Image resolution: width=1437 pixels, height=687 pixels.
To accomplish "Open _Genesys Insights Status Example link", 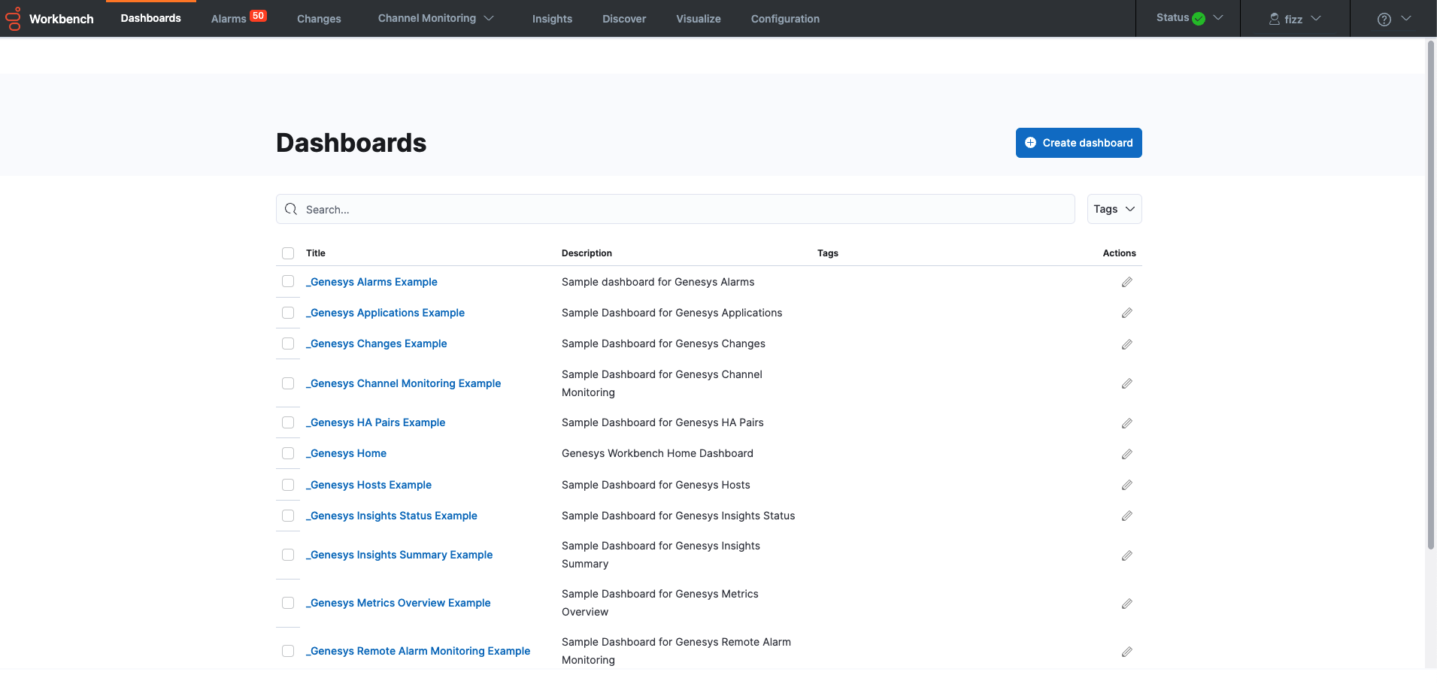I will pos(391,516).
